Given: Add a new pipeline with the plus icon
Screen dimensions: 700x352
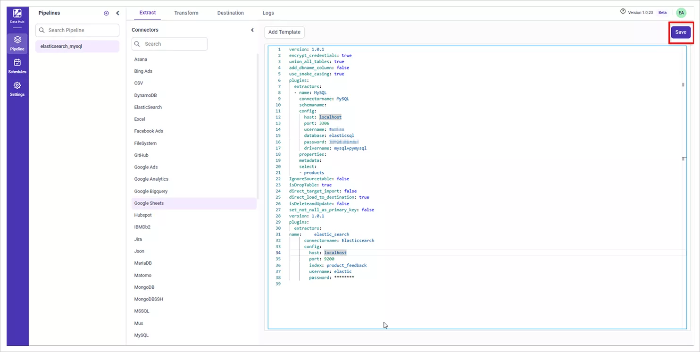Looking at the screenshot, I should point(106,13).
